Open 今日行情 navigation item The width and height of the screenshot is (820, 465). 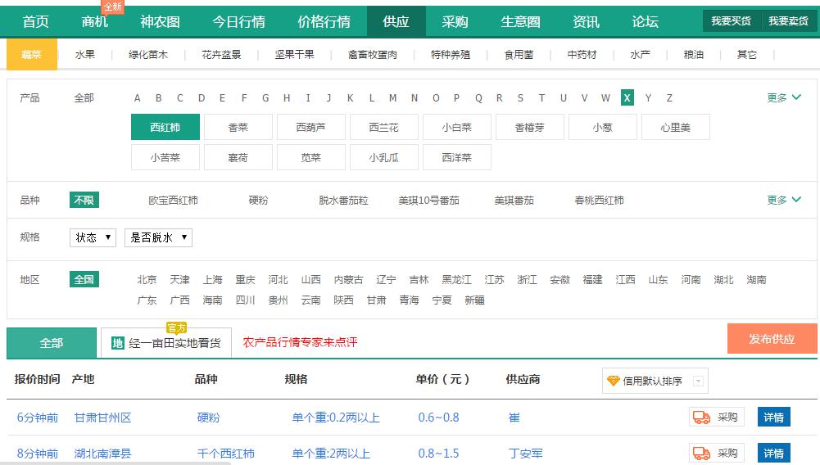238,21
